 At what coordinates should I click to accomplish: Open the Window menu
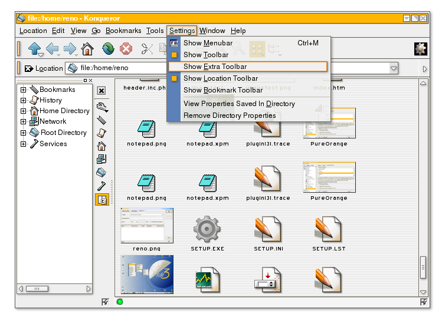tap(212, 31)
